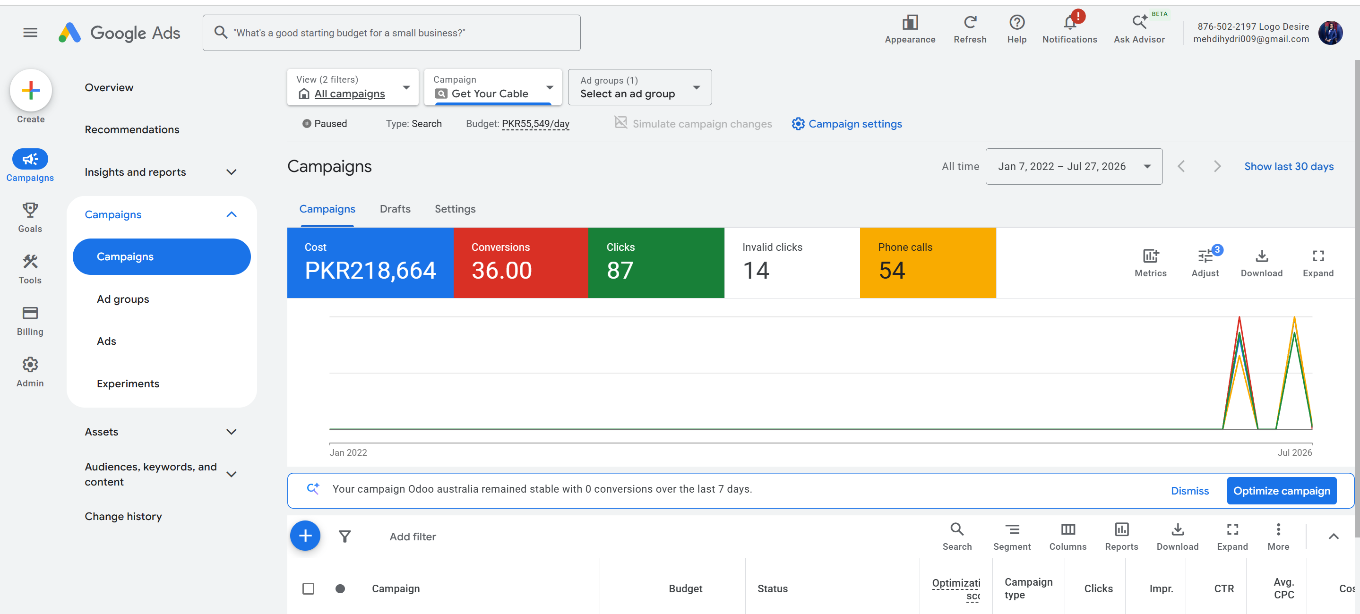1360x614 pixels.
Task: Open the hamburger main menu
Action: [30, 33]
